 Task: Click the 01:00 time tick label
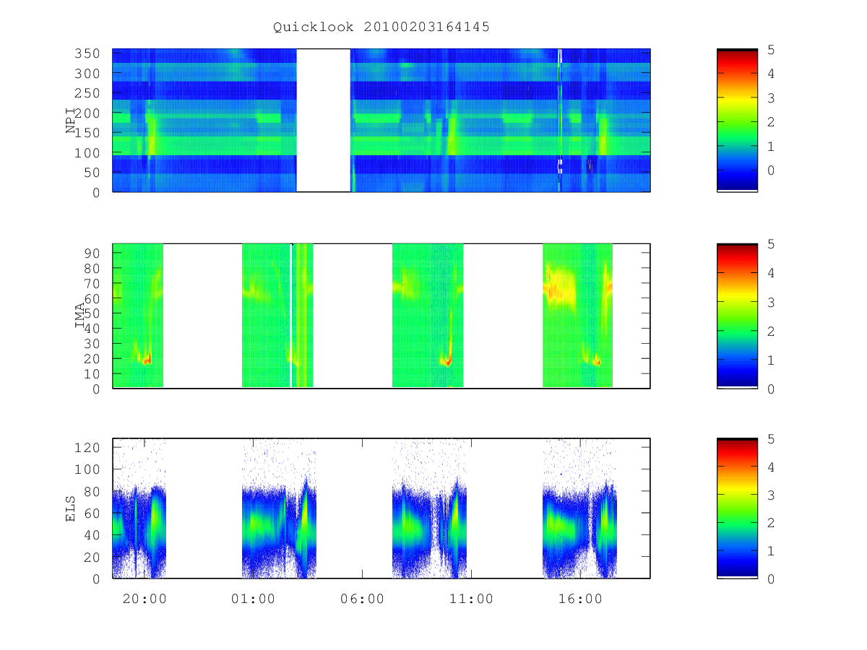tap(254, 599)
